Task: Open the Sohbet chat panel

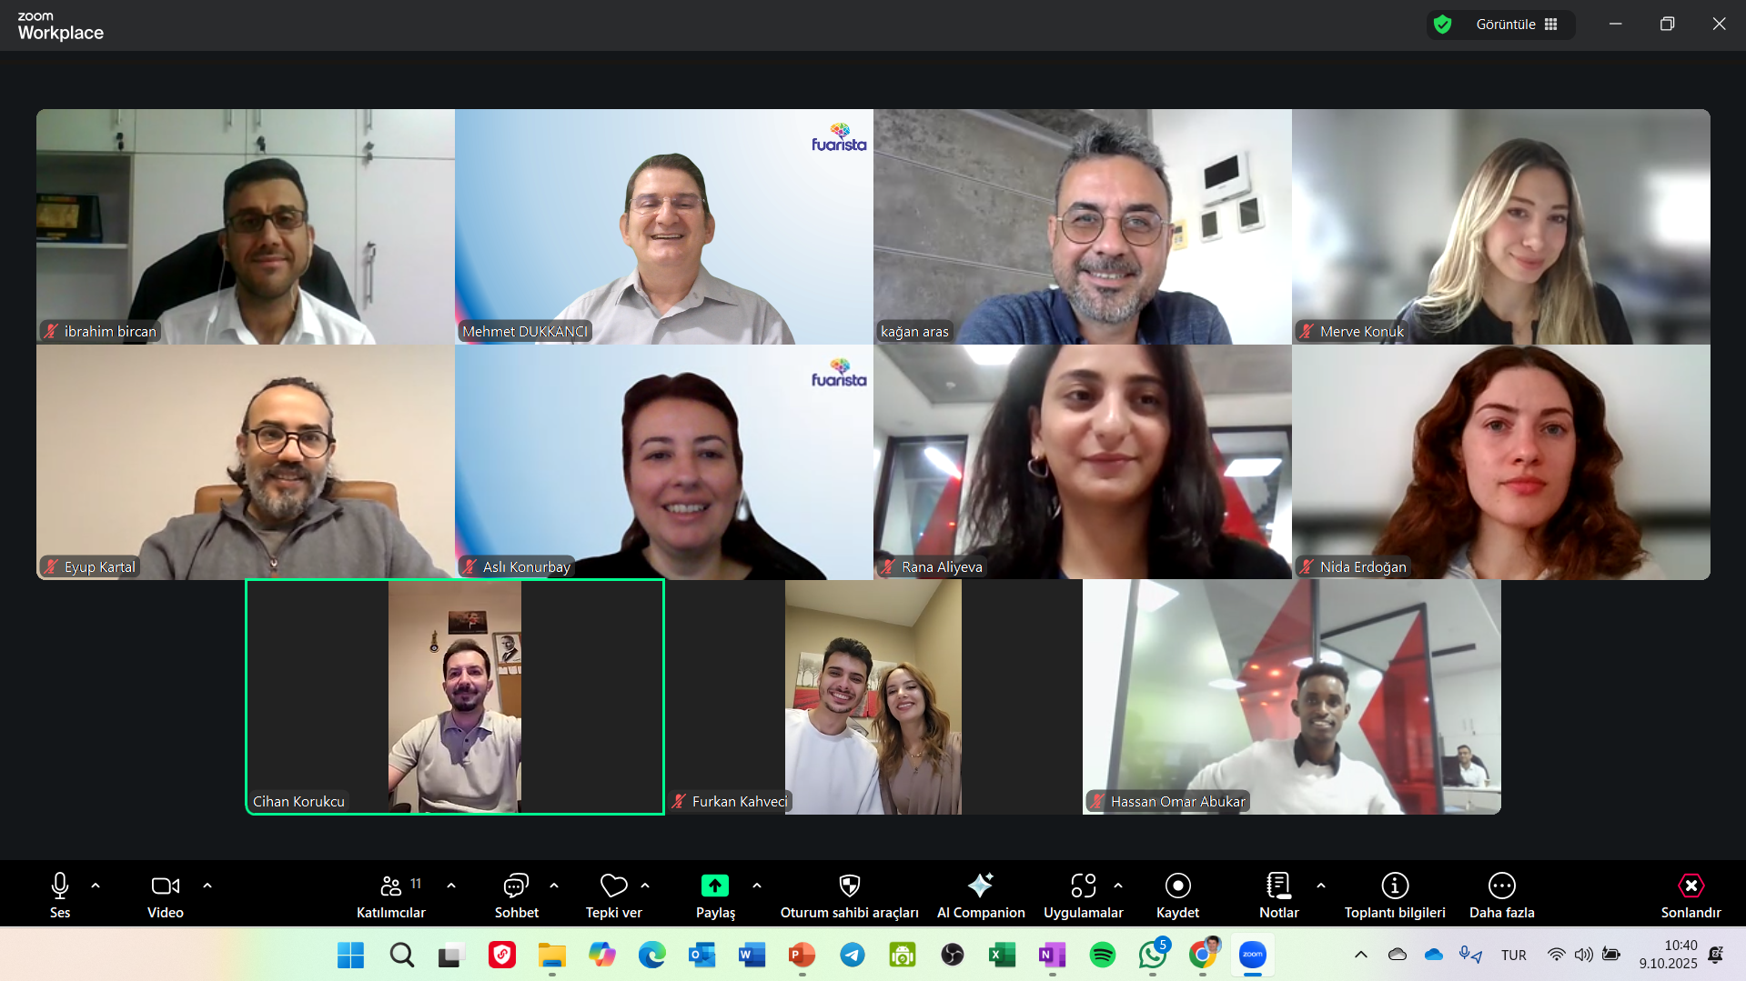Action: click(x=516, y=886)
